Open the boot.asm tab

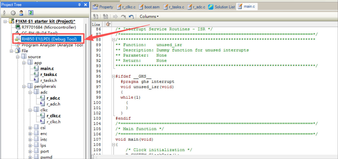[x=149, y=7]
